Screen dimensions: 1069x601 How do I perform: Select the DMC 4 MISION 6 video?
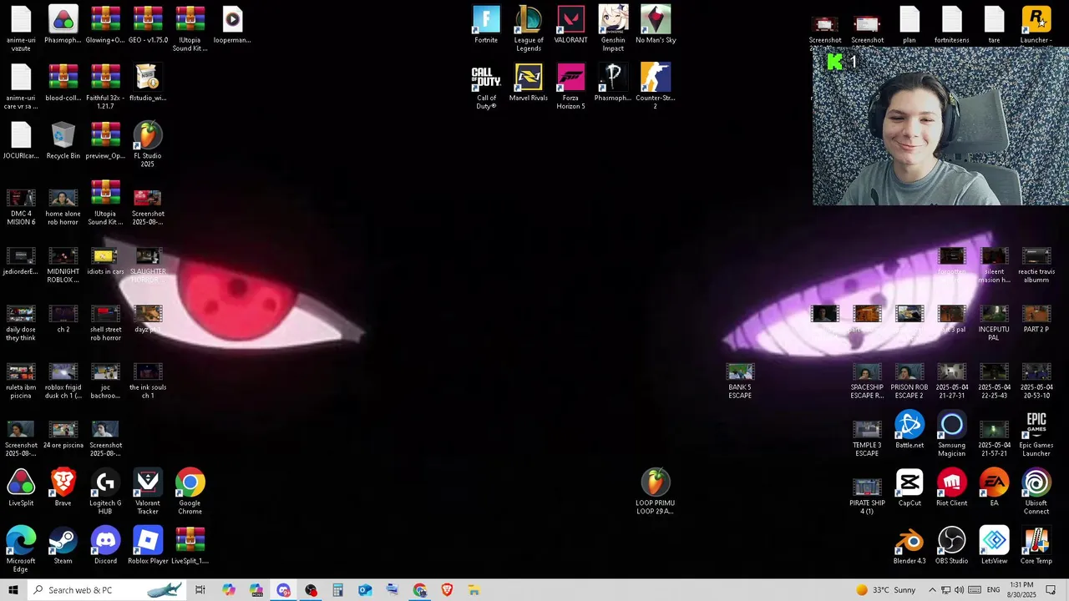(21, 207)
